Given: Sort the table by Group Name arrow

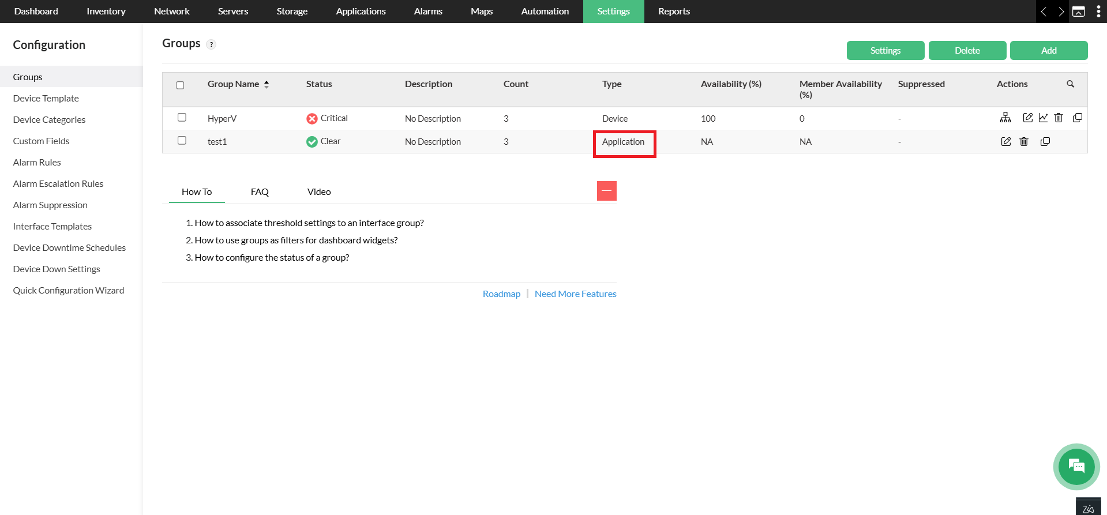Looking at the screenshot, I should pyautogui.click(x=267, y=84).
